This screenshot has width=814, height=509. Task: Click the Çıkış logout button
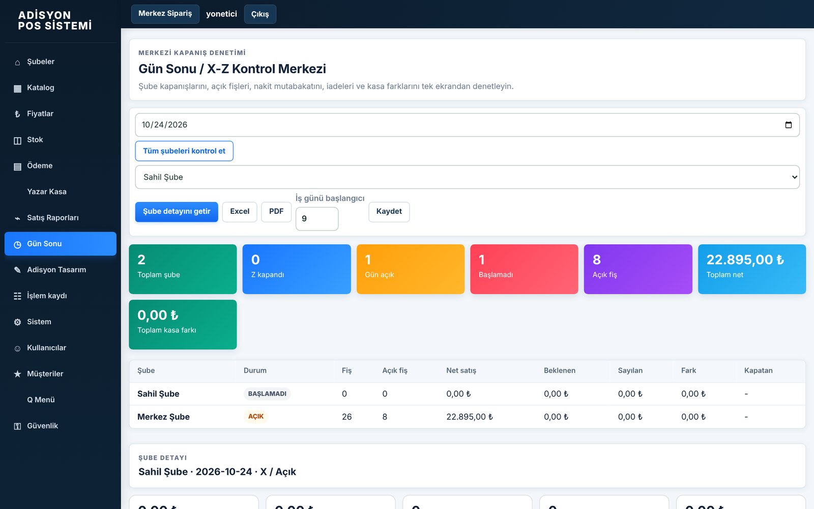coord(260,14)
